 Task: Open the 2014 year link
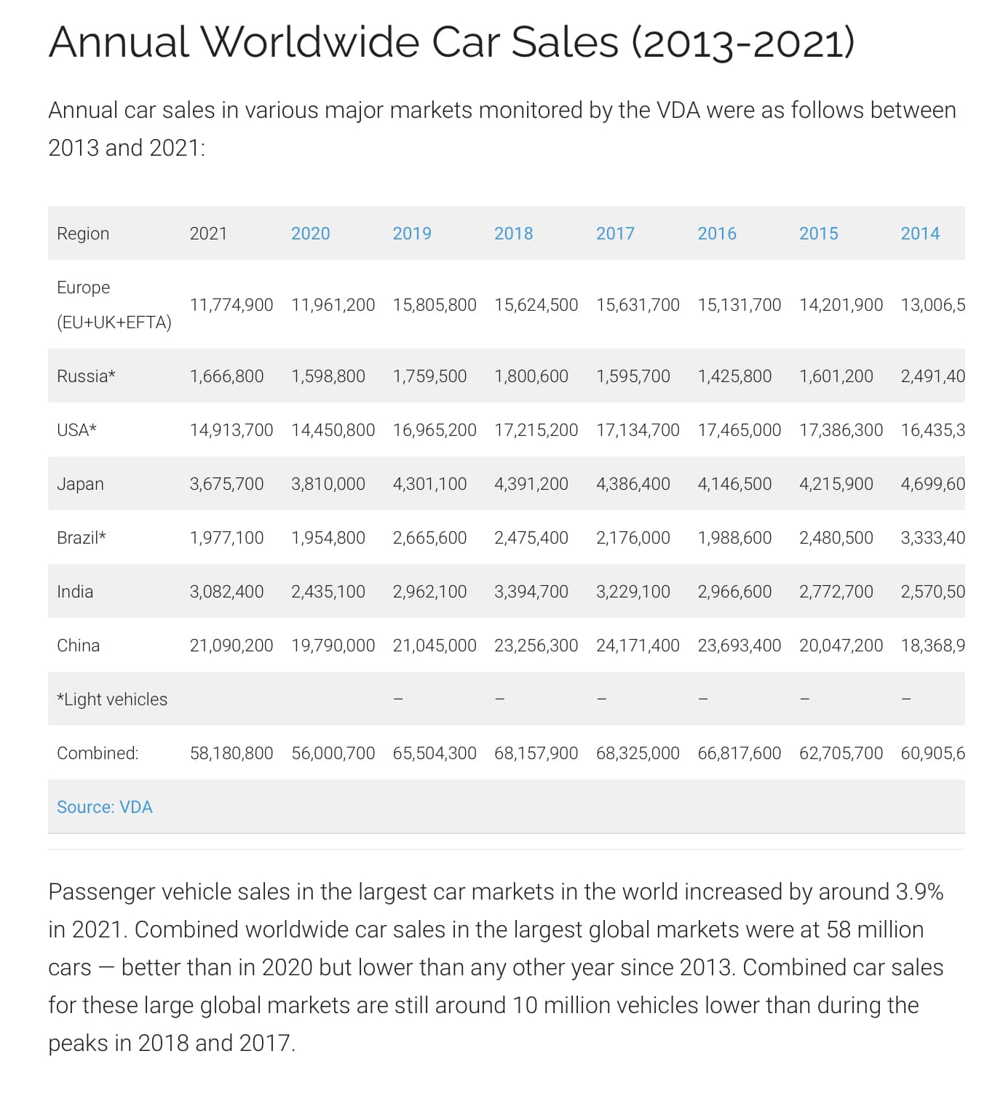920,234
